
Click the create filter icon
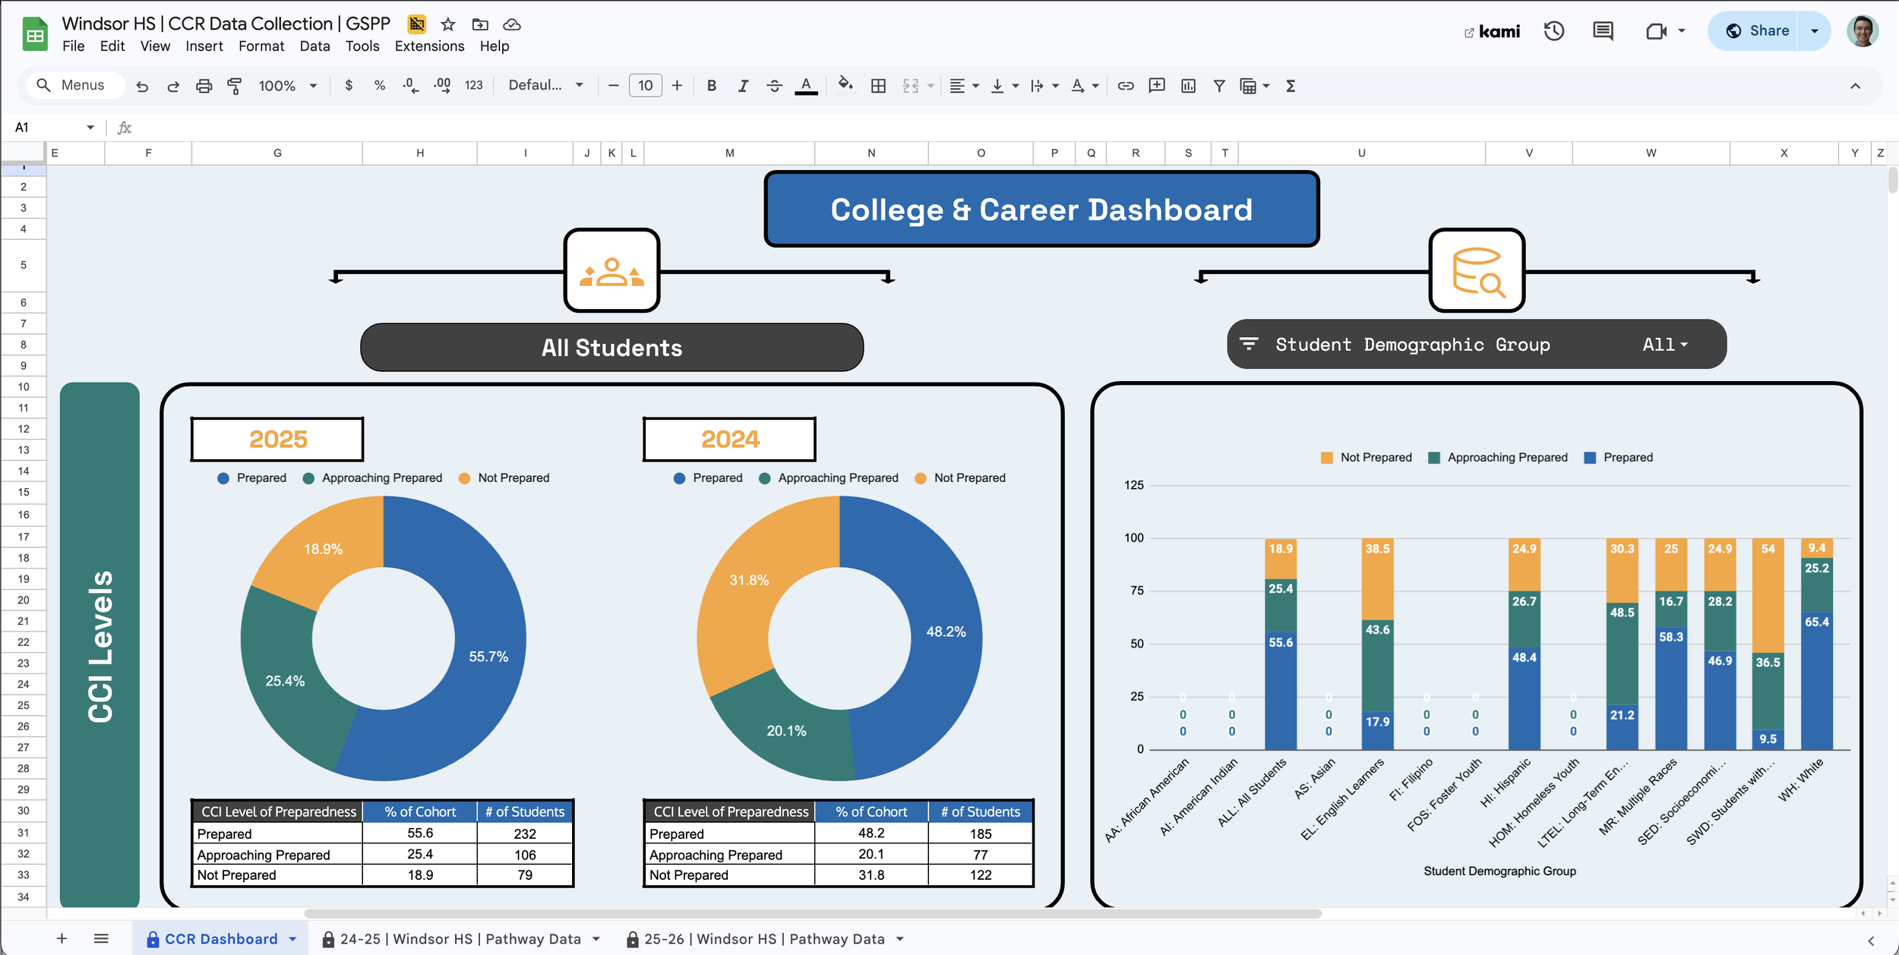(1218, 86)
